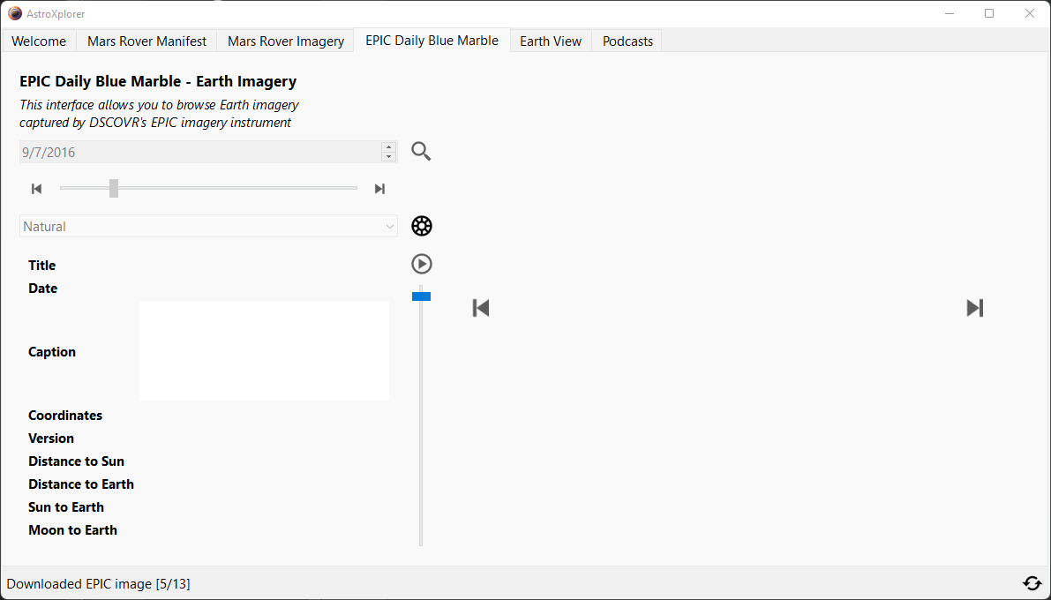Click the 9/7/2016 date field
The image size is (1051, 600).
199,152
